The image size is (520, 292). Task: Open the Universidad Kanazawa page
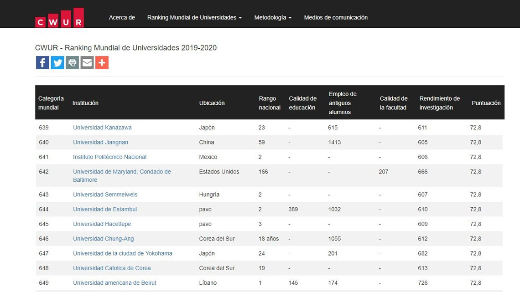click(102, 128)
